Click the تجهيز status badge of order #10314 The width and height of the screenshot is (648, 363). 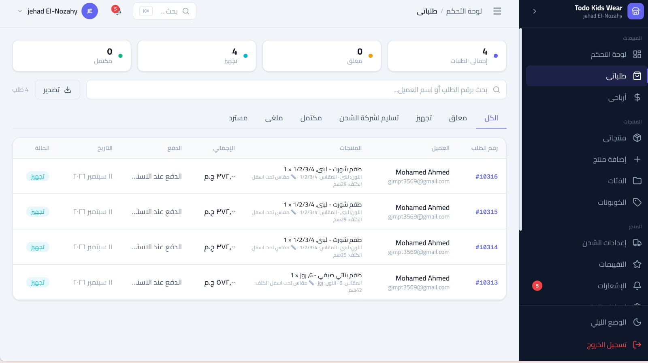[38, 247]
